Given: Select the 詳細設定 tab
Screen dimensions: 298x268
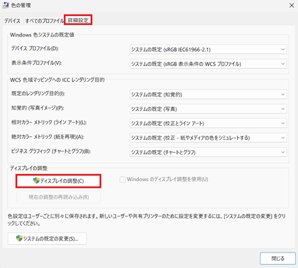Looking at the screenshot, I should (x=78, y=20).
